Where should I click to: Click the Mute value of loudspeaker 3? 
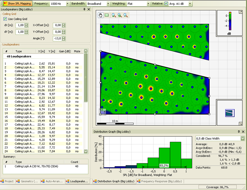coord(77,71)
